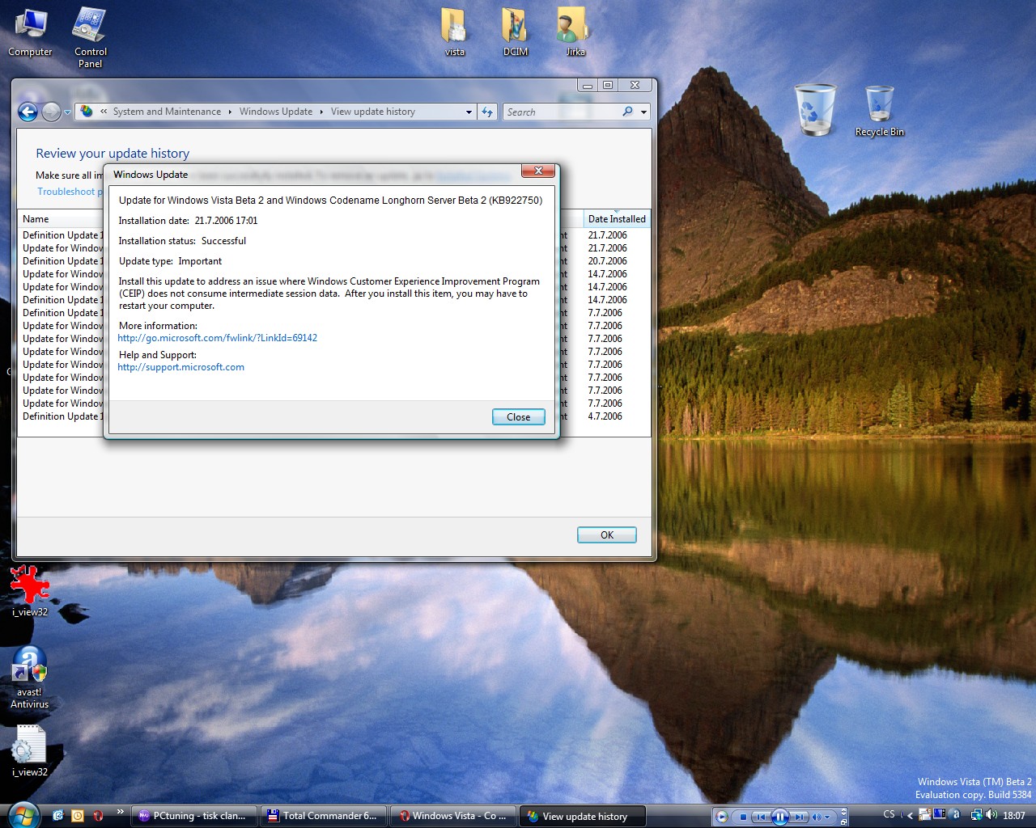Viewport: 1036px width, 828px height.
Task: Launch i_view32 red splat desktop icon
Action: click(x=30, y=591)
